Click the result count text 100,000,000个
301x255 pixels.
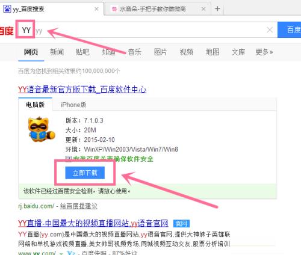click(101, 71)
